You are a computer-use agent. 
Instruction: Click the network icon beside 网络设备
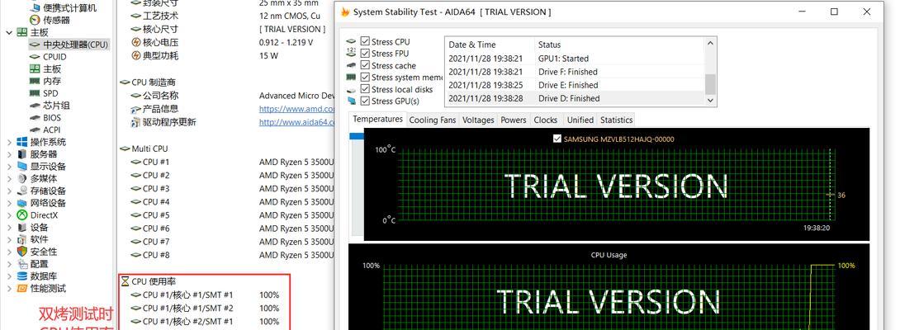pos(21,203)
